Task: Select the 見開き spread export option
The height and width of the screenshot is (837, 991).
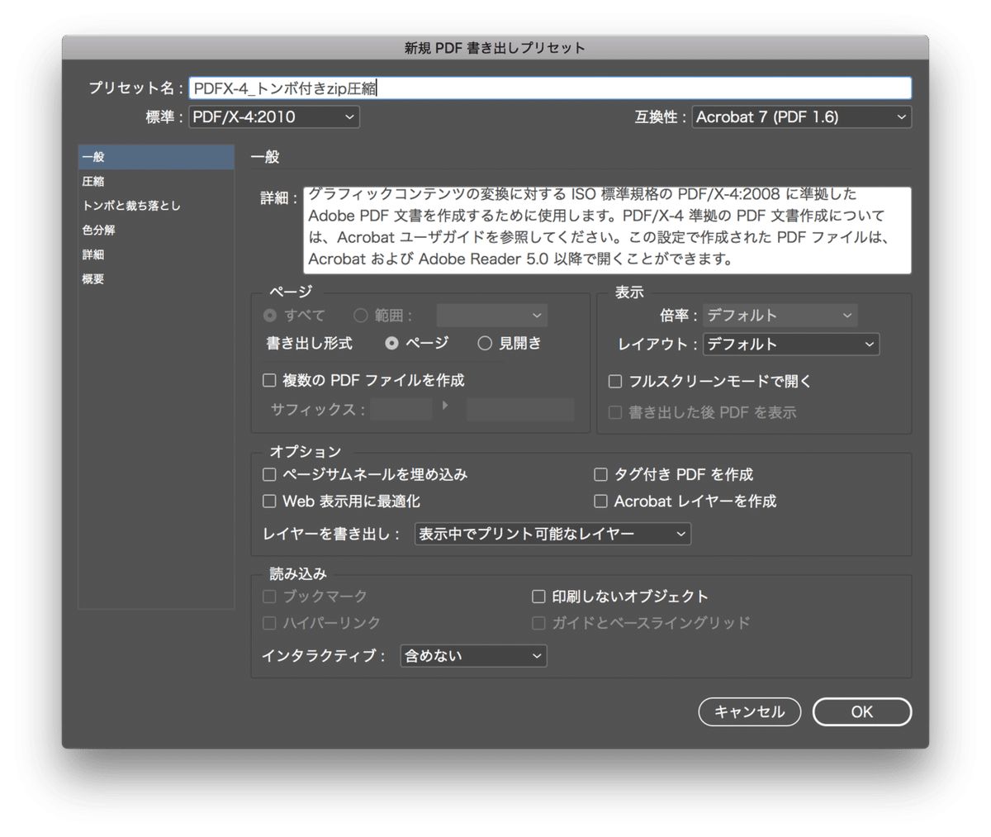Action: pos(485,343)
